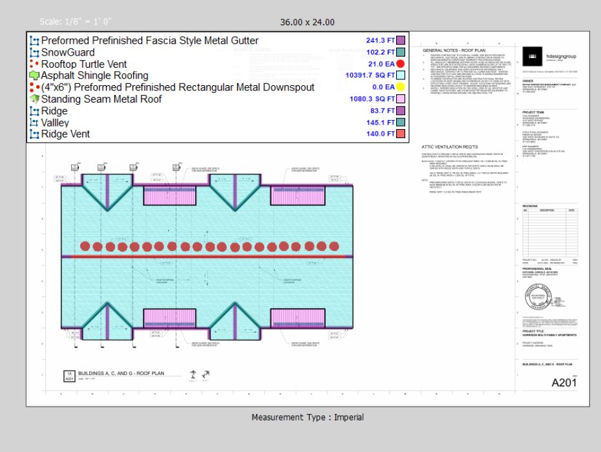Click the red circle swatch for Rooftop Turtle Vent

[400, 64]
